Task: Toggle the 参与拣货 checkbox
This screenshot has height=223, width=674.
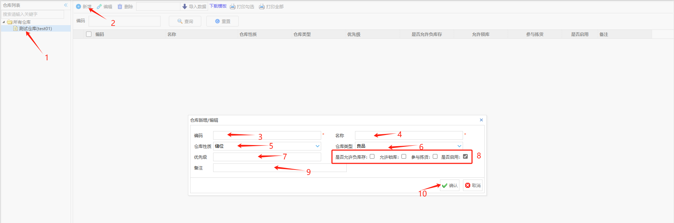Action: [435, 157]
